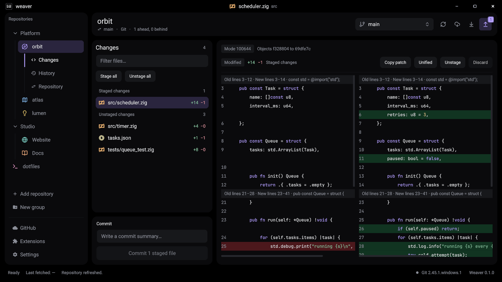Copy patch of the diff
Viewport: 502px width, 282px height.
pos(395,62)
